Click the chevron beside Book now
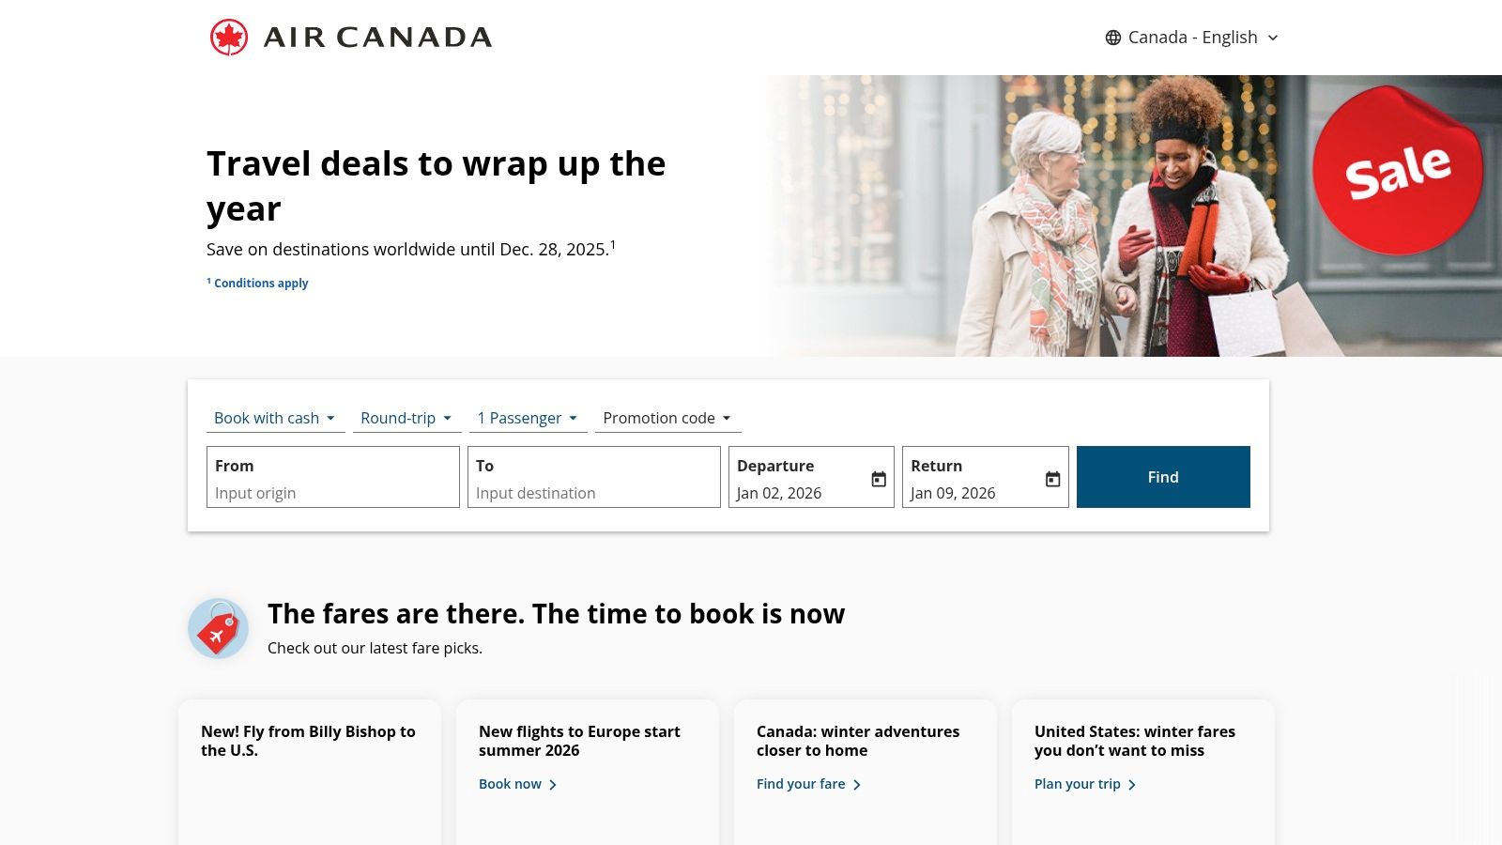 click(x=553, y=784)
